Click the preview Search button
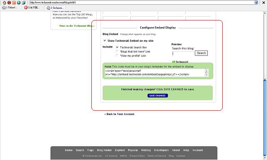Viewport: 267px width, 160px height. pyautogui.click(x=201, y=53)
